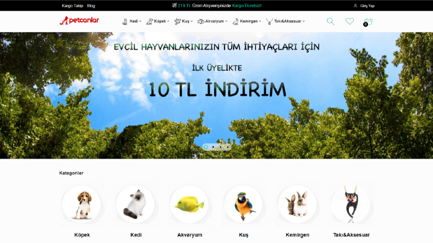The height and width of the screenshot is (243, 433).
Task: Click the Kedi category label
Action: pyautogui.click(x=136, y=235)
